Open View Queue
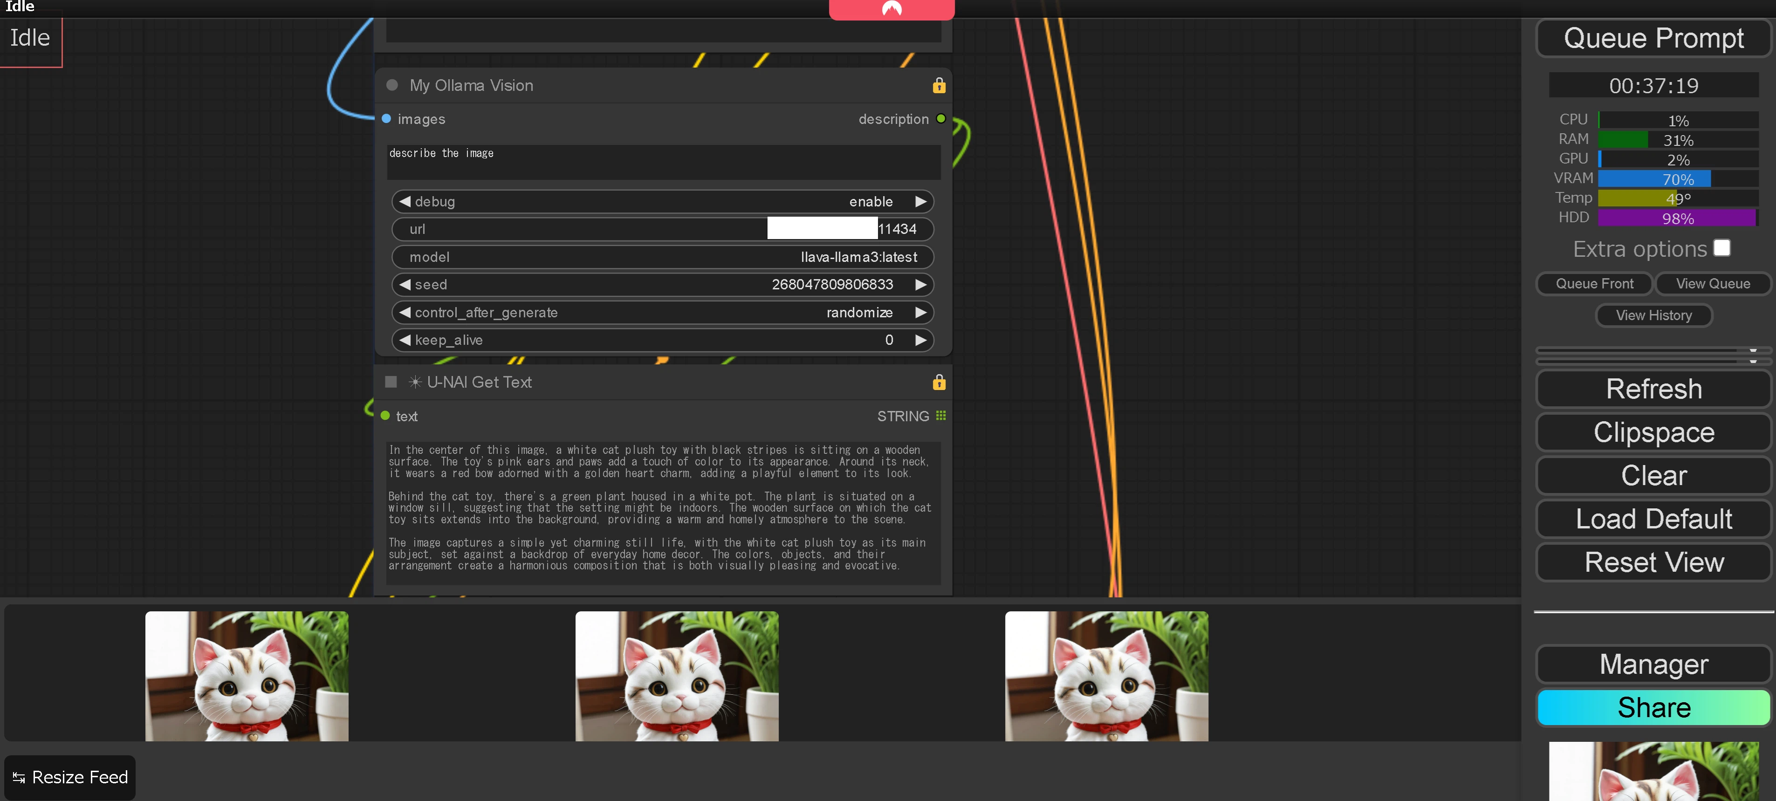Viewport: 1776px width, 801px height. 1713,283
